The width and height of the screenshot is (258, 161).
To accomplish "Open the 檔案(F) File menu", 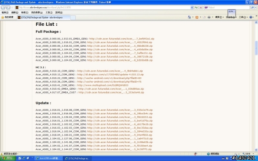I will tap(5, 12).
